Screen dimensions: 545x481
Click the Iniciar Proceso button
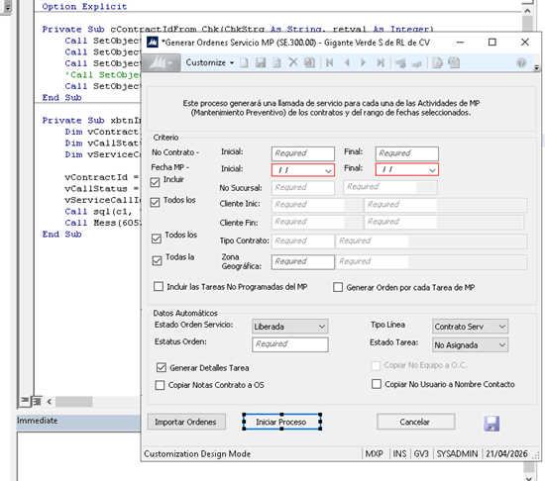coord(281,422)
